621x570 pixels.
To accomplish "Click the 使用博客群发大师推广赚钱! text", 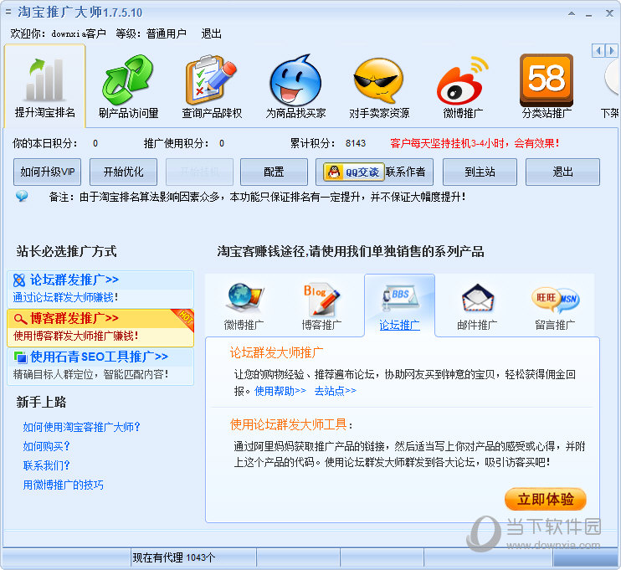I will click(x=75, y=336).
